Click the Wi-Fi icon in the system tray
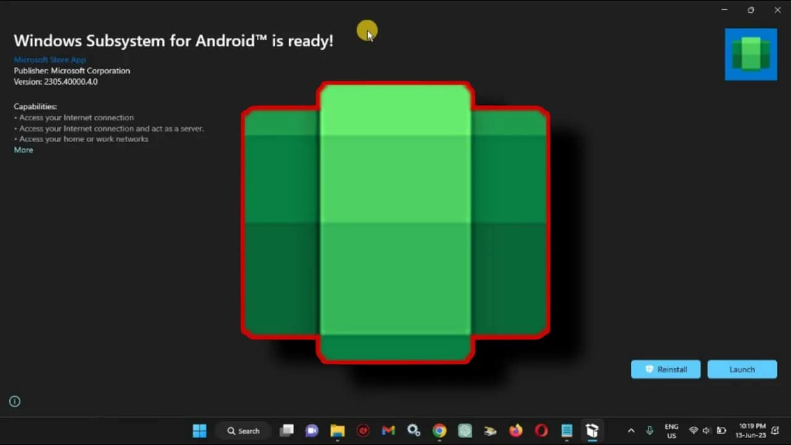 pyautogui.click(x=693, y=431)
